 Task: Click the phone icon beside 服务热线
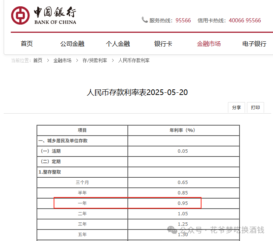145,20
